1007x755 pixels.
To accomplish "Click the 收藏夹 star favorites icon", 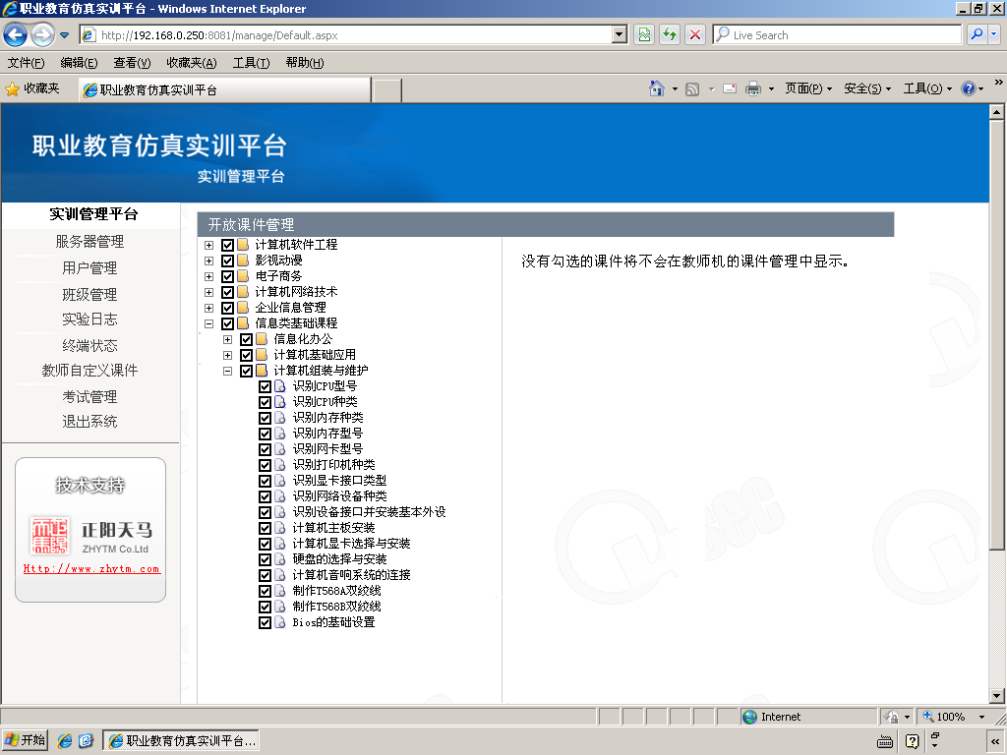I will point(12,89).
